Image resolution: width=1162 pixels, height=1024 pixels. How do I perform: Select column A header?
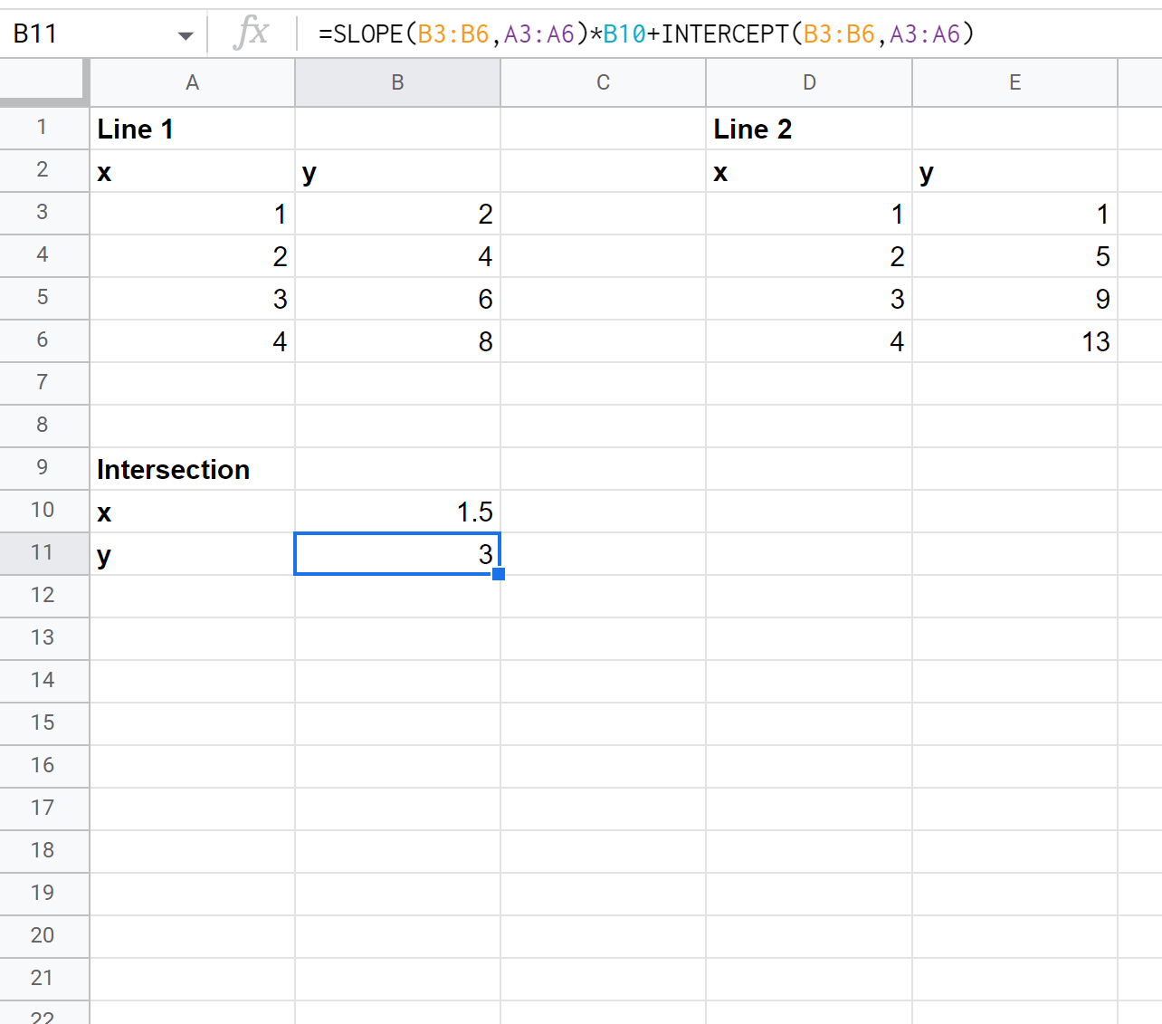(x=192, y=81)
